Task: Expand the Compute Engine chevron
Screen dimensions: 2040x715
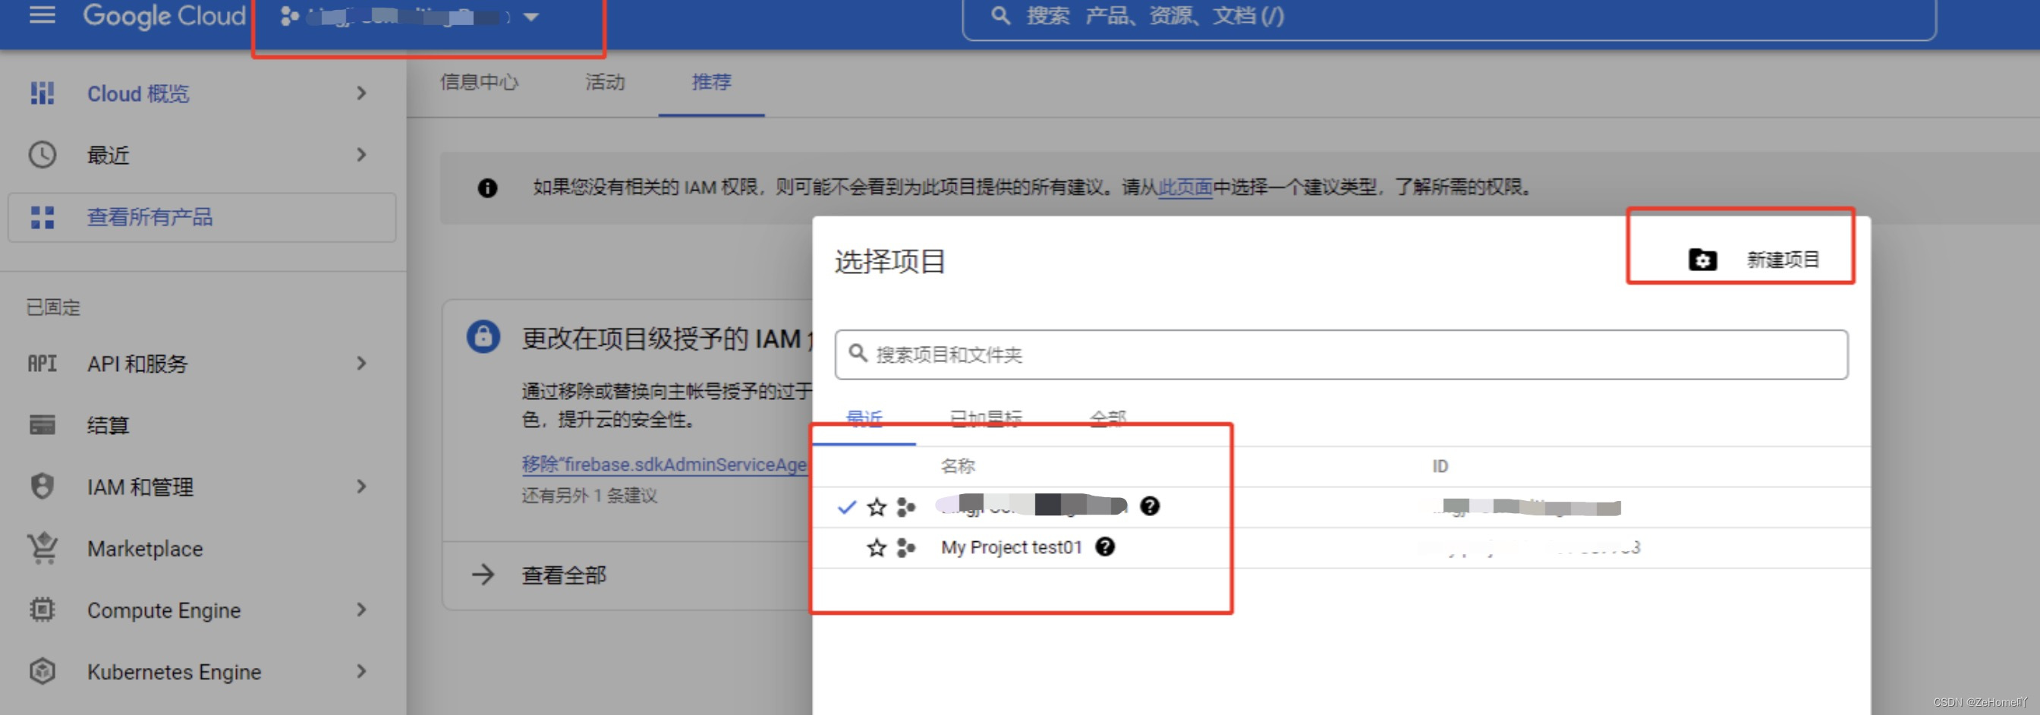Action: [x=361, y=609]
